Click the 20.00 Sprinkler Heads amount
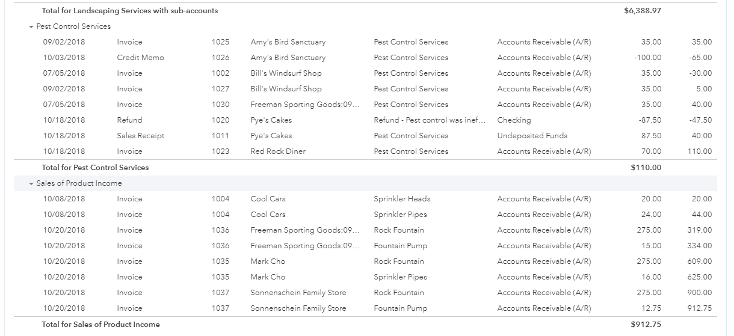The width and height of the screenshot is (734, 336). [652, 199]
